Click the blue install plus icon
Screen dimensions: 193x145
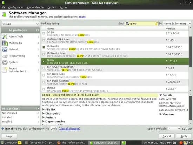pyautogui.click(x=2, y=128)
